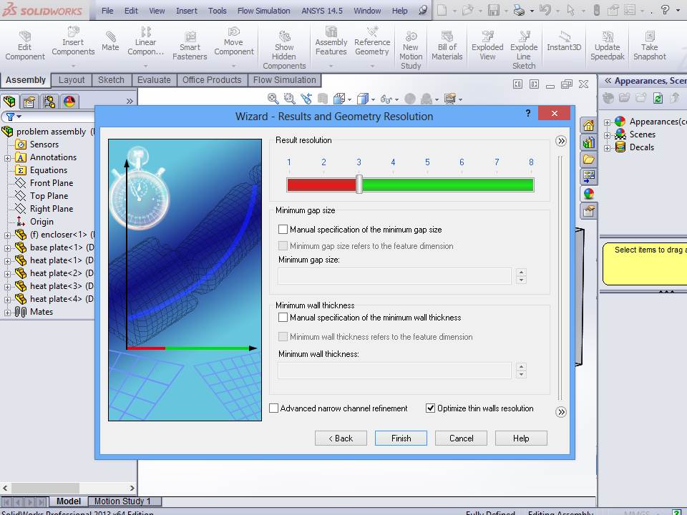Click the result resolution slider handle
The height and width of the screenshot is (515, 687).
pyautogui.click(x=359, y=185)
